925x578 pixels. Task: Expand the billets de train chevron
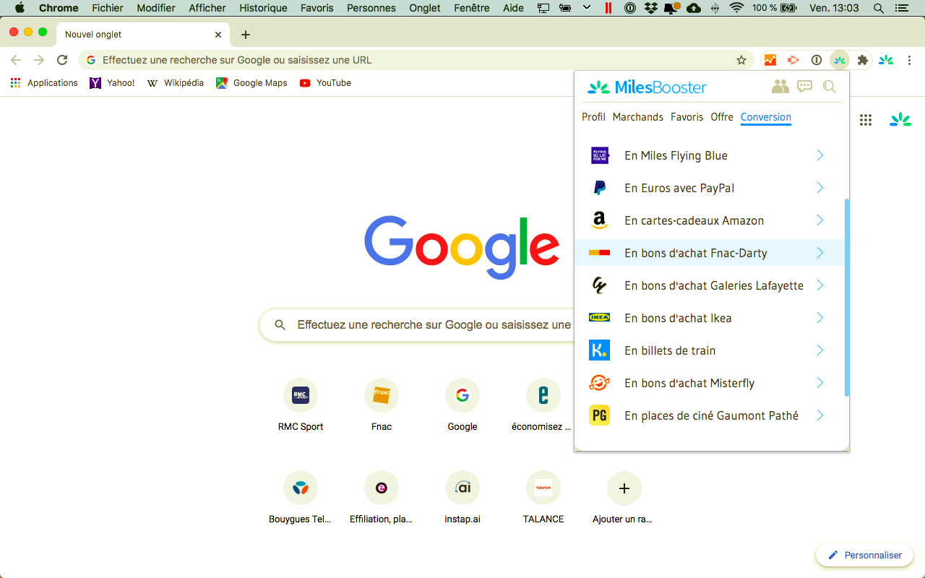[820, 350]
